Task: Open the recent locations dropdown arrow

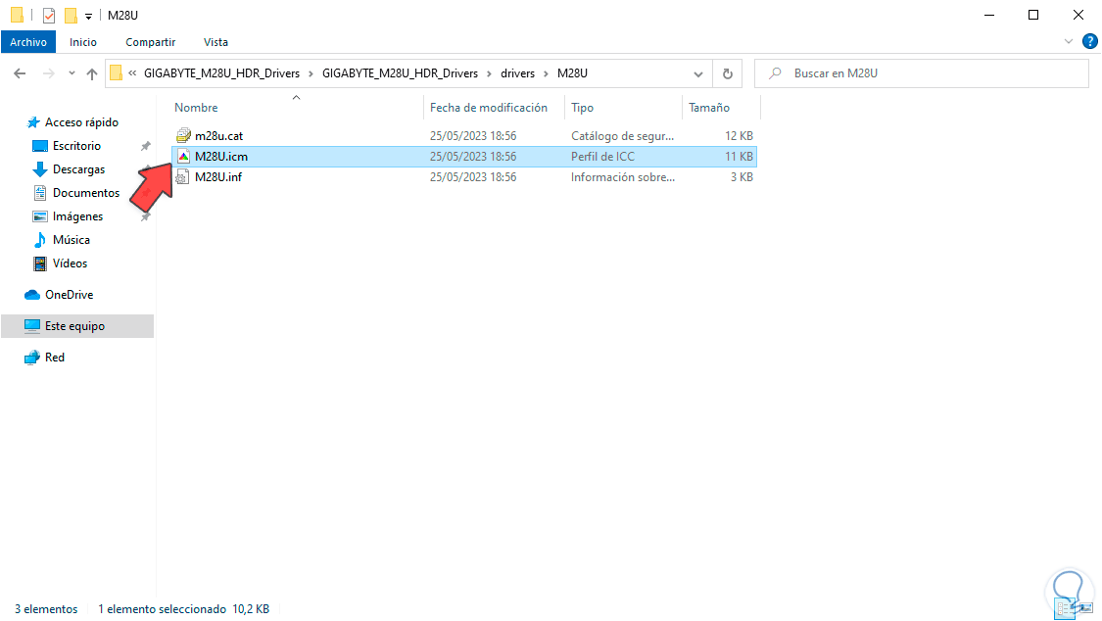Action: (x=71, y=73)
